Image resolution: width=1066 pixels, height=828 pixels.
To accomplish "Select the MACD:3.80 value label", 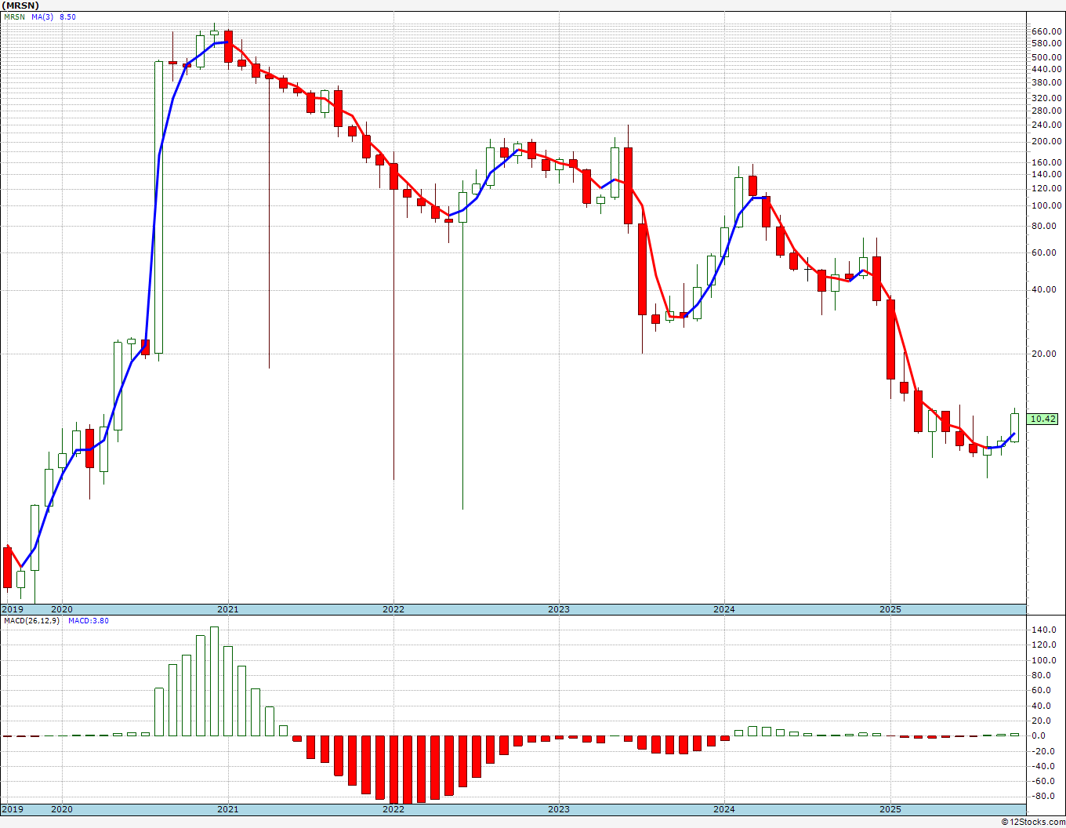I will [x=89, y=621].
